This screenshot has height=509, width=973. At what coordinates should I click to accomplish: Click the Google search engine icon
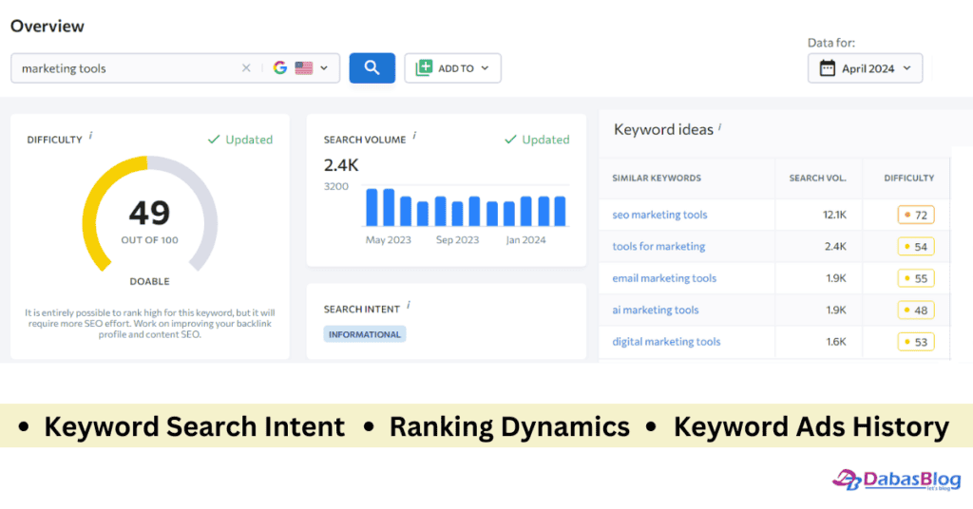pos(280,68)
